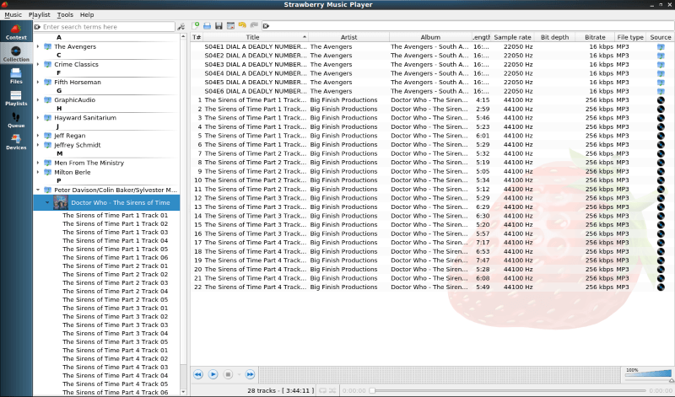
Task: Expand the GraphicAudio node
Action: (x=38, y=99)
